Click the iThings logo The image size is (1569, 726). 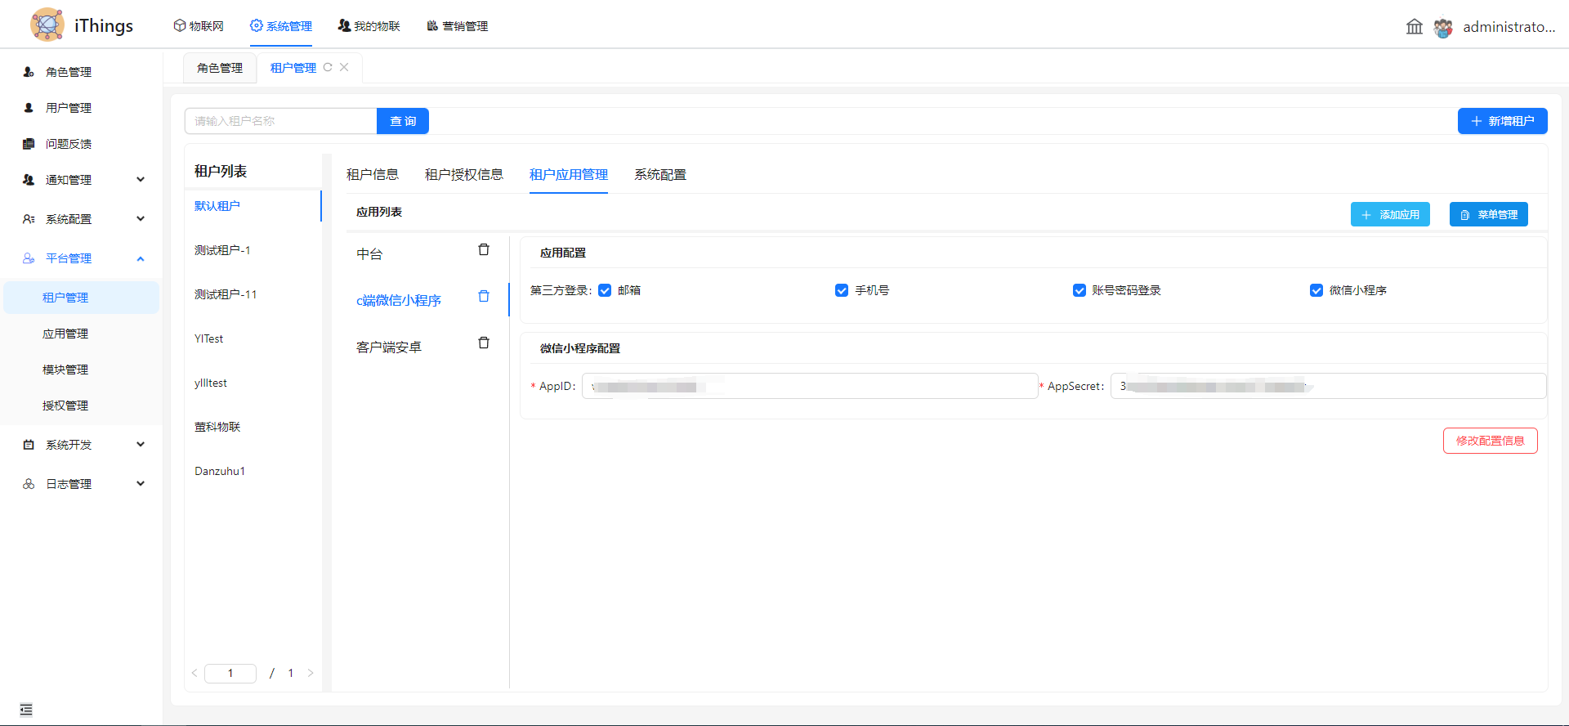(x=47, y=25)
